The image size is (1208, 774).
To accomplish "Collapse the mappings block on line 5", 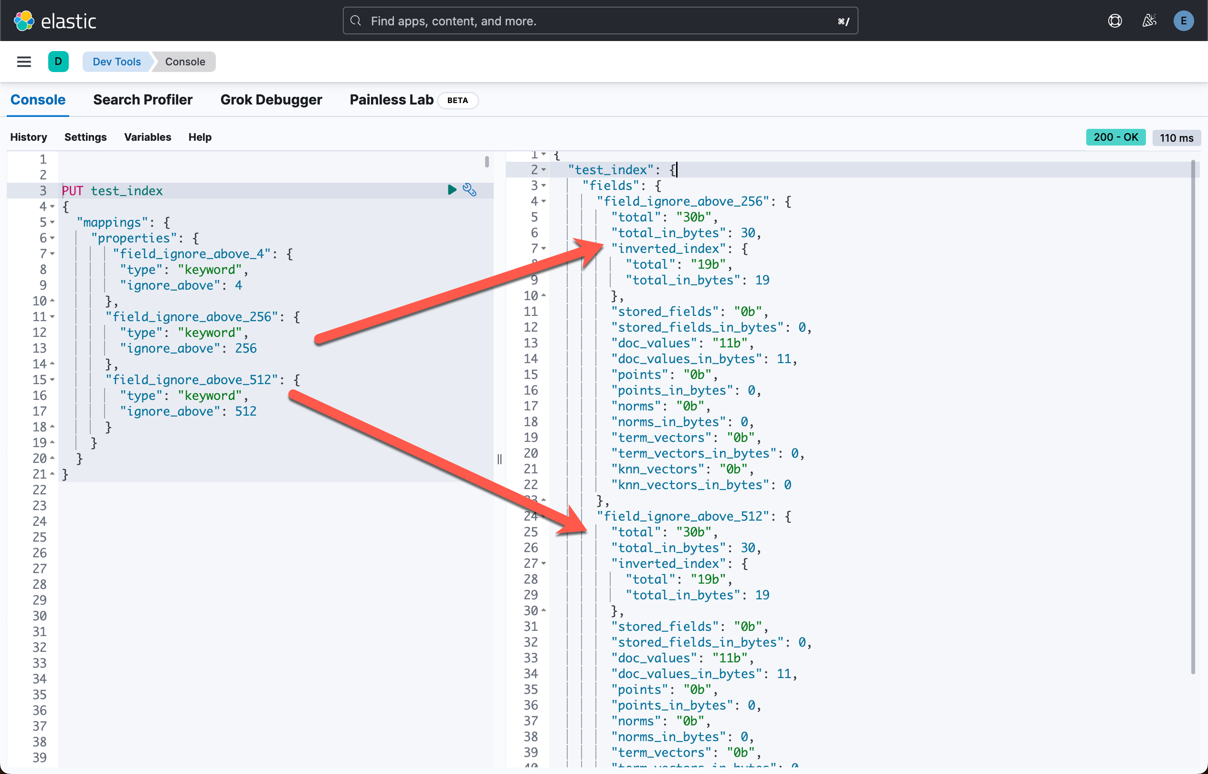I will (x=53, y=222).
